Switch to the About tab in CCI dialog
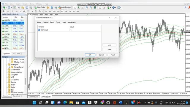Viewport: 190px width, 107px height. click(39, 22)
